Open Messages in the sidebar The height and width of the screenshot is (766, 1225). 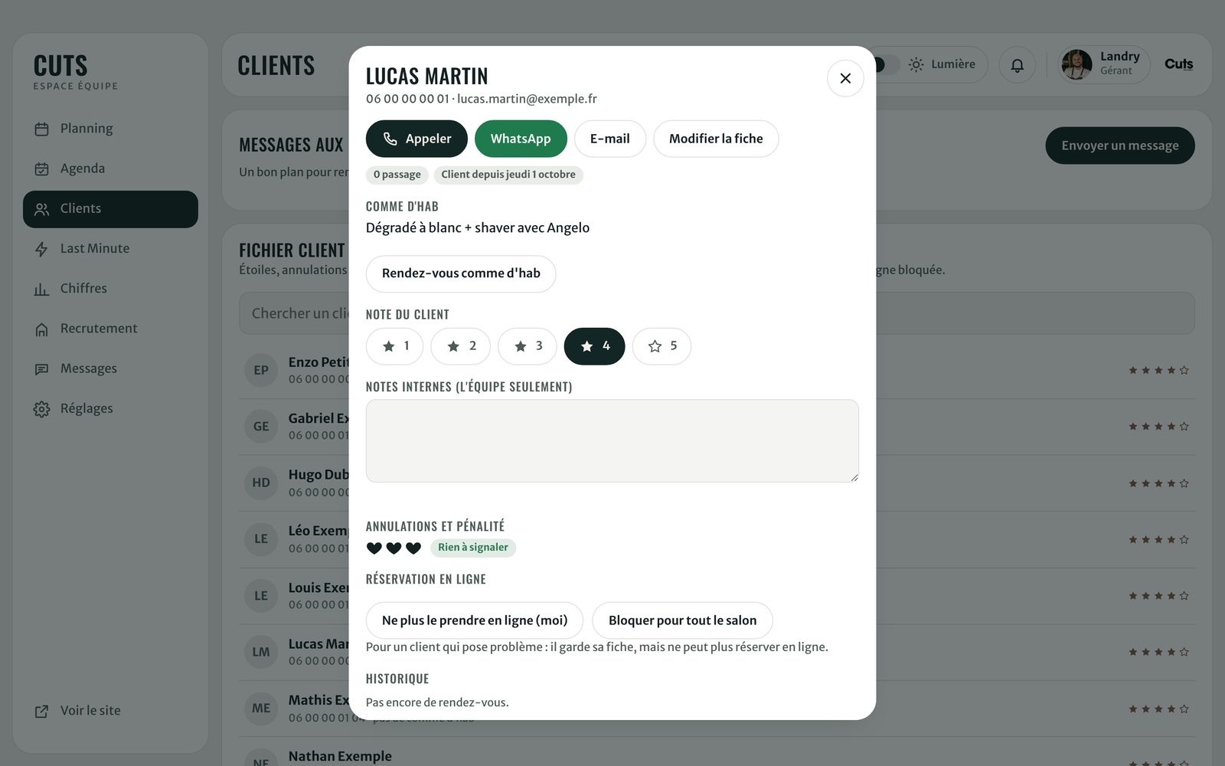pos(110,368)
